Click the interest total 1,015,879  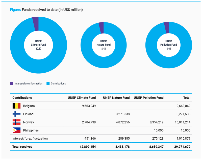[184, 138]
